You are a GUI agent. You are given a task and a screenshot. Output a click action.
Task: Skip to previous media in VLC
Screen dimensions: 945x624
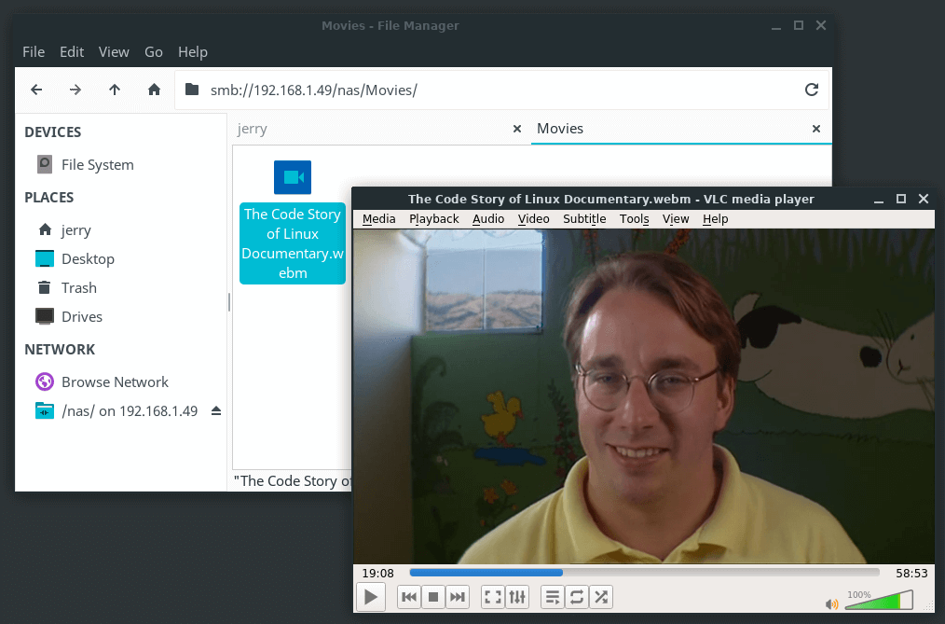[409, 597]
